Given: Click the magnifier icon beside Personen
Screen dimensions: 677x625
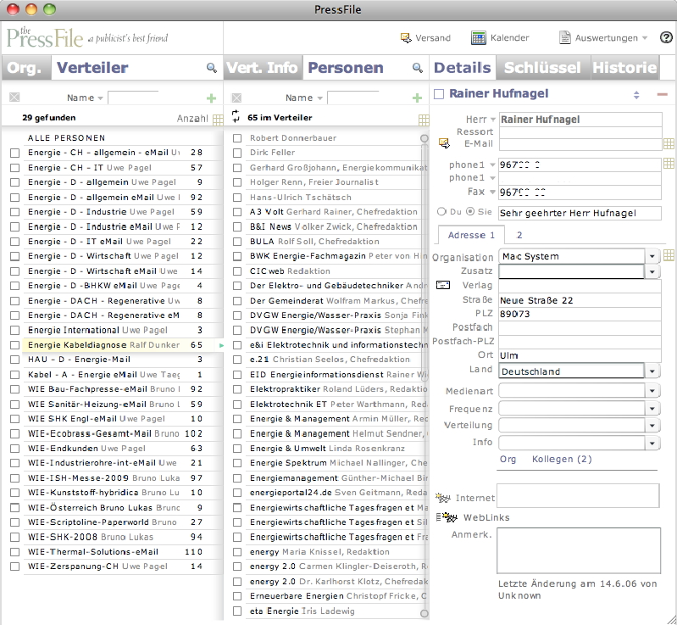Looking at the screenshot, I should click(x=417, y=68).
